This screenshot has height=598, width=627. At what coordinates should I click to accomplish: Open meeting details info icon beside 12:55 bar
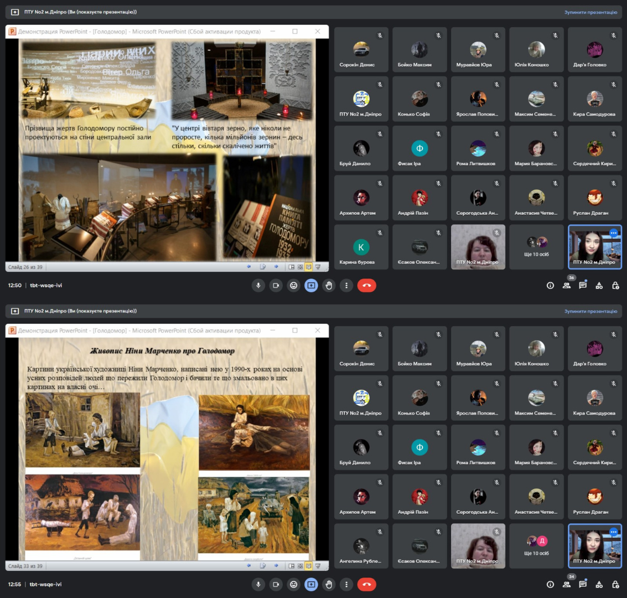[550, 584]
